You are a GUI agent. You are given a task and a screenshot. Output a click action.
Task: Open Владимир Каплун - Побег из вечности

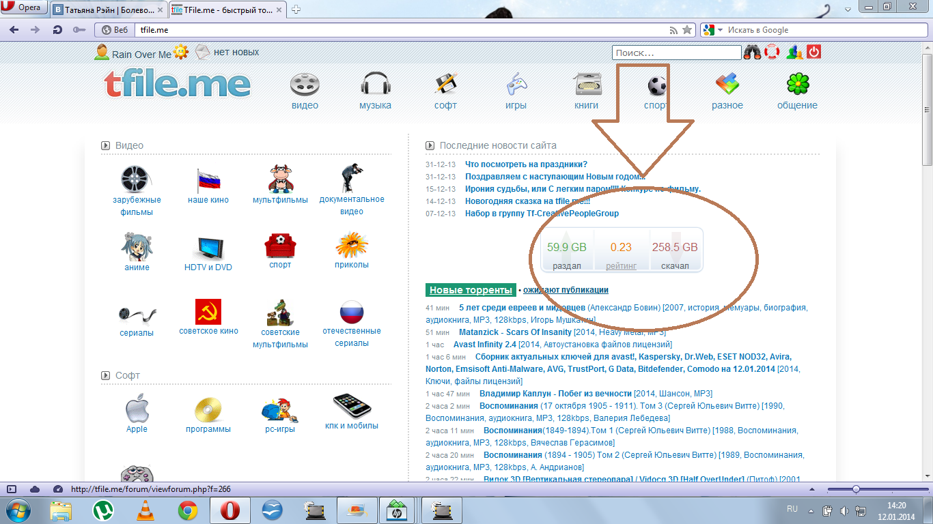pyautogui.click(x=555, y=394)
